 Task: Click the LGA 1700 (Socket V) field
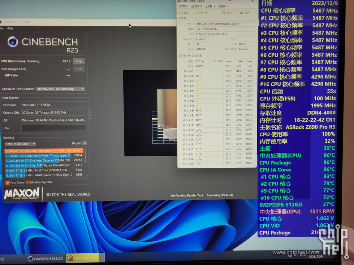pyautogui.click(x=224, y=29)
